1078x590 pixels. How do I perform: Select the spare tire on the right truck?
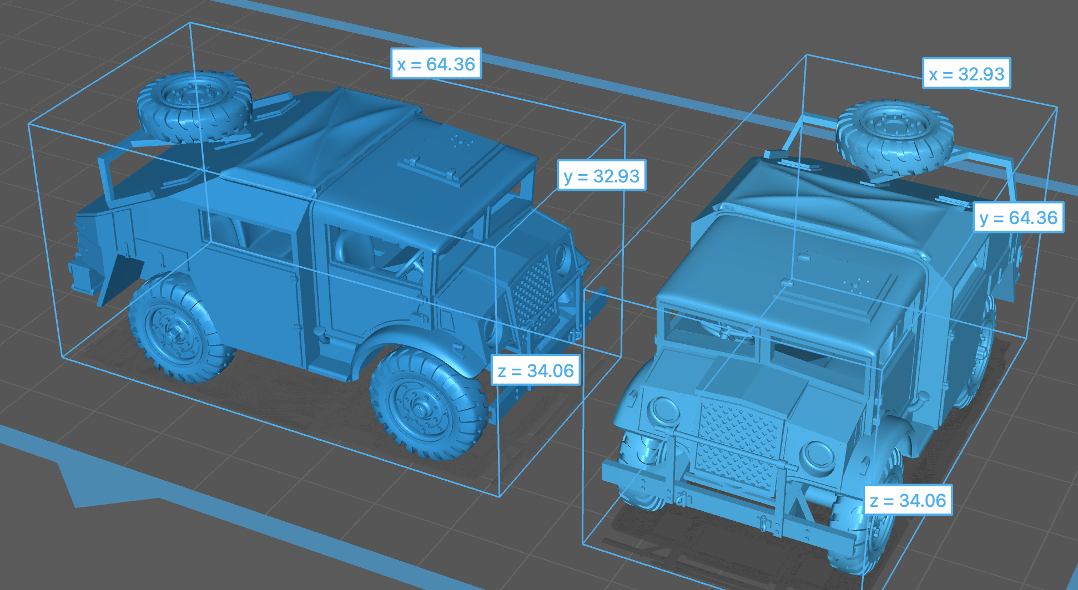(895, 136)
